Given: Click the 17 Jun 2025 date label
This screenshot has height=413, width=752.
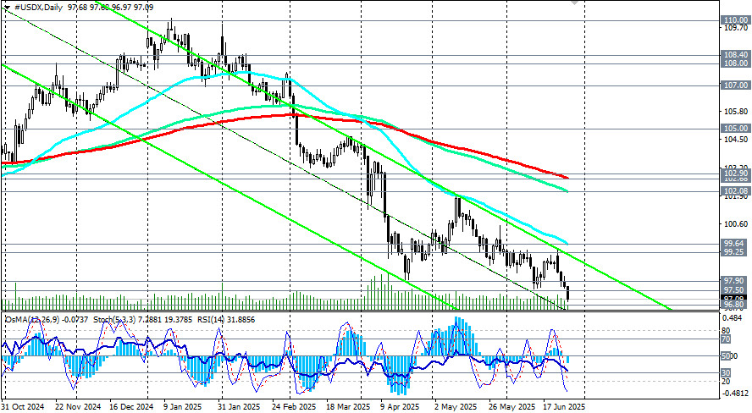Looking at the screenshot, I should pyautogui.click(x=565, y=407).
